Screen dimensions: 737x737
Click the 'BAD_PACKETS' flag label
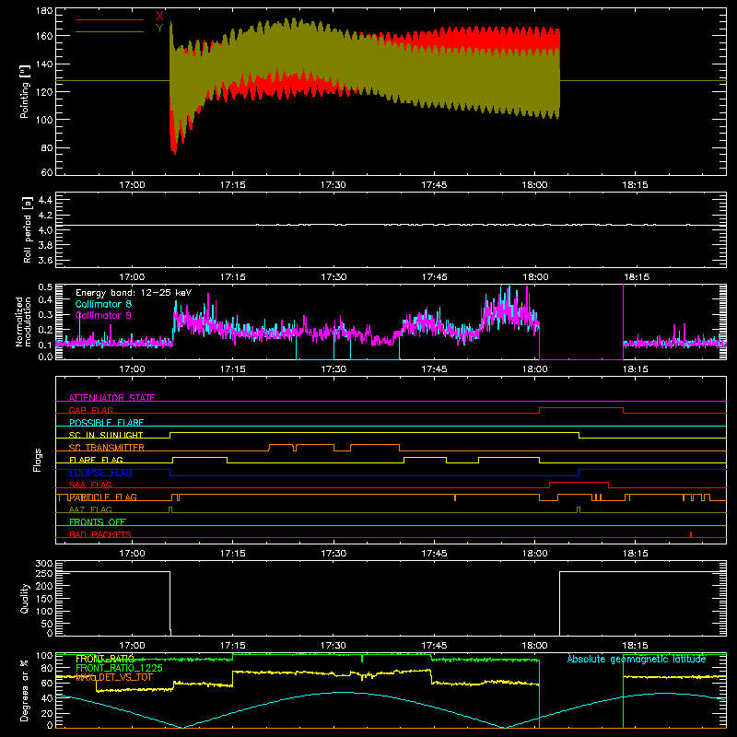coord(100,534)
